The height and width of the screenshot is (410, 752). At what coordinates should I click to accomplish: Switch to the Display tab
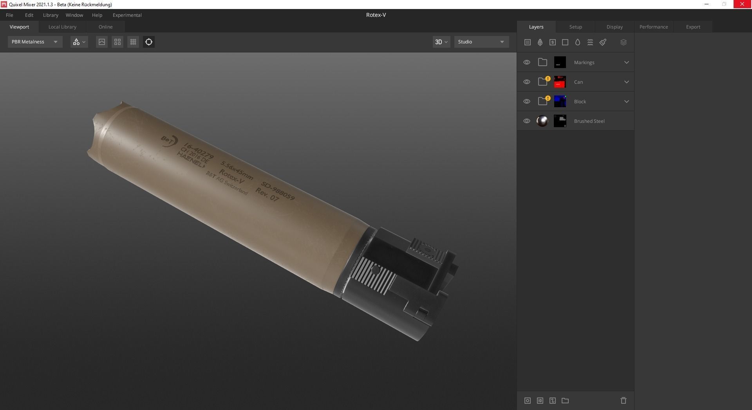pyautogui.click(x=615, y=27)
